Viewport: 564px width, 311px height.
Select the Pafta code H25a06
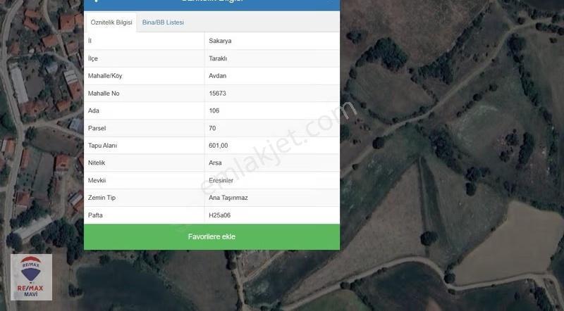point(219,215)
